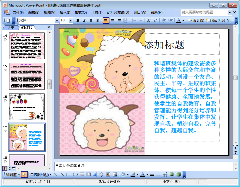Select the Arrow drawing tool

click(x=62, y=174)
